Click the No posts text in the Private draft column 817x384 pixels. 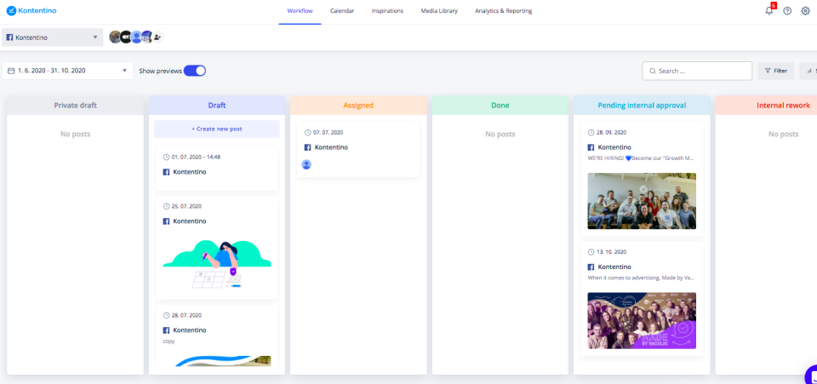click(75, 134)
